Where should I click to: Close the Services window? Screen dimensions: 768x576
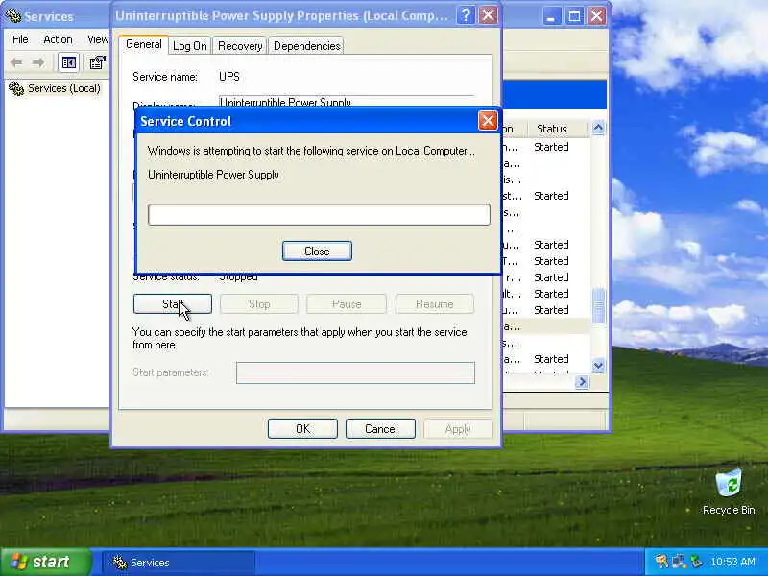[596, 16]
